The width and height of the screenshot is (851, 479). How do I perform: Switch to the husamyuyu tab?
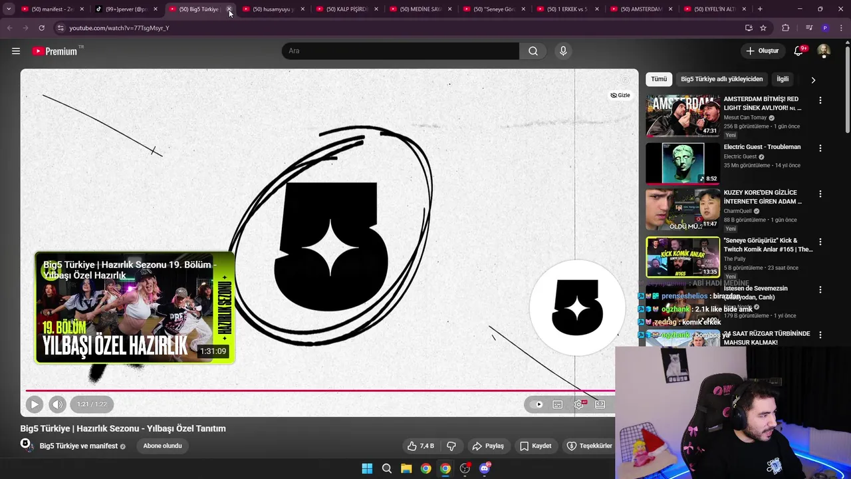pyautogui.click(x=273, y=9)
